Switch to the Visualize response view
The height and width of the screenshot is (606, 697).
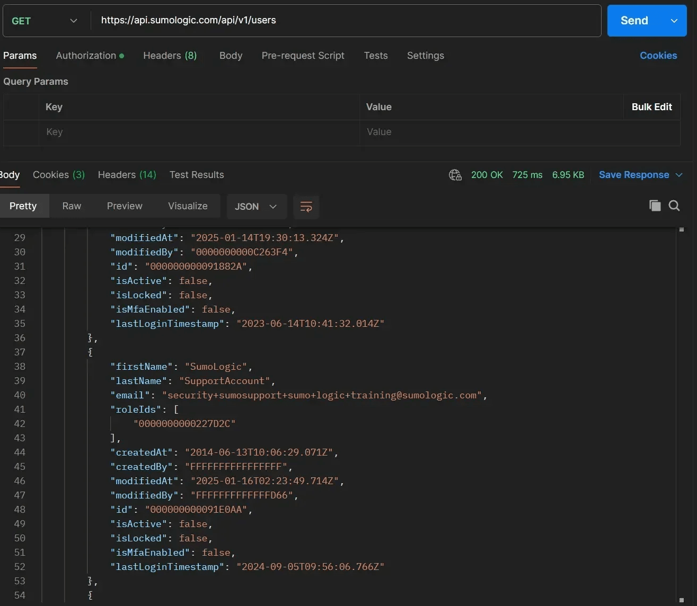click(187, 206)
